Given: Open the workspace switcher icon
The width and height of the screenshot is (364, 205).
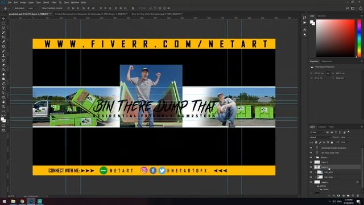Looking at the screenshot, I should tap(353, 8).
